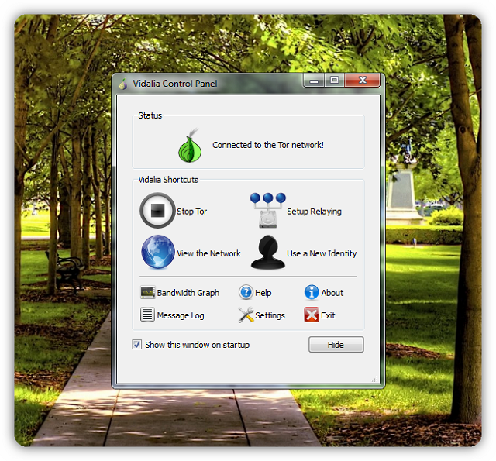
Task: Click the View the Network globe icon
Action: [158, 253]
